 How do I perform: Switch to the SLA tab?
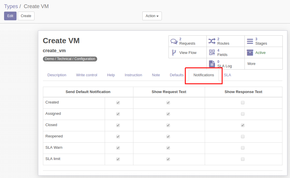[227, 75]
